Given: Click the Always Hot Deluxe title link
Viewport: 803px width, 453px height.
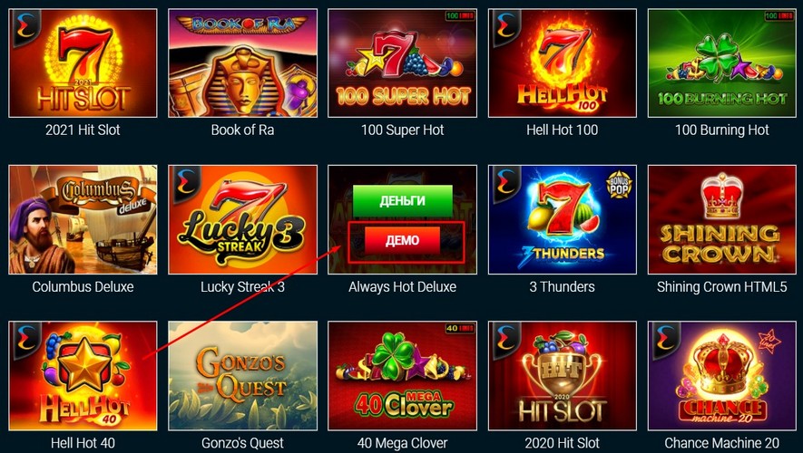Looking at the screenshot, I should pyautogui.click(x=403, y=287).
